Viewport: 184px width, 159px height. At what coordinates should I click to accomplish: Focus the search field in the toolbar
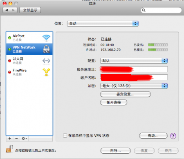coord(161,10)
